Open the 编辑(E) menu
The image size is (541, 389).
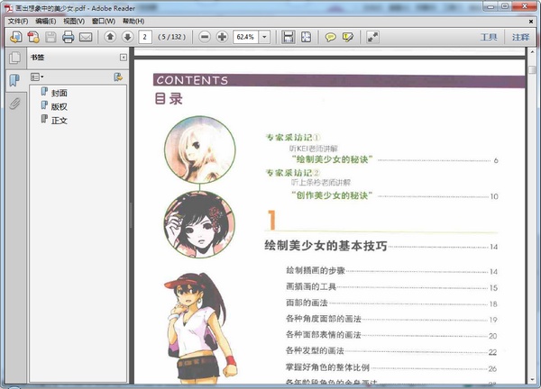(x=46, y=21)
